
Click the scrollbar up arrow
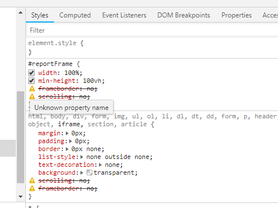[x=21, y=13]
